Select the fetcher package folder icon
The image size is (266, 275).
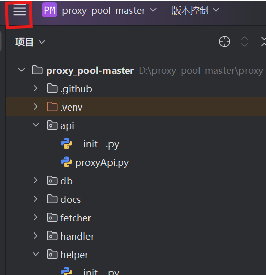tap(52, 217)
